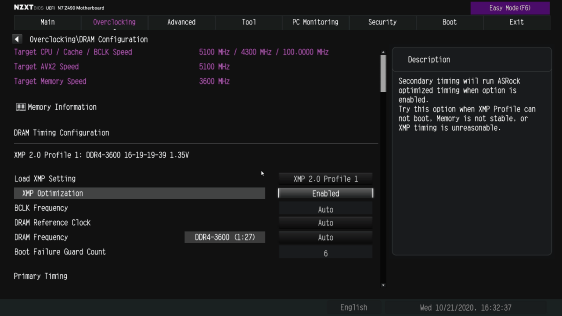This screenshot has height=316, width=562.
Task: Click the Target Memory Speed label
Action: coord(50,81)
